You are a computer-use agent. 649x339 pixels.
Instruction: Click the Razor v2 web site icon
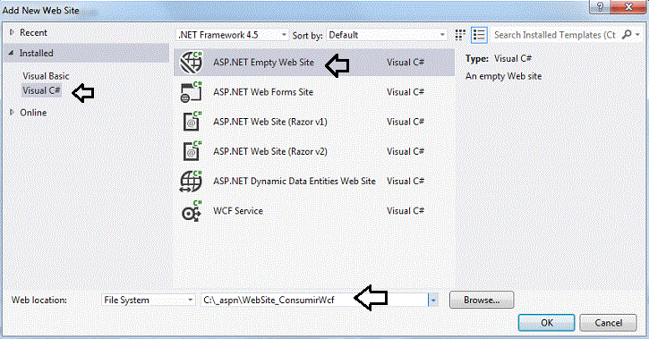tap(192, 151)
